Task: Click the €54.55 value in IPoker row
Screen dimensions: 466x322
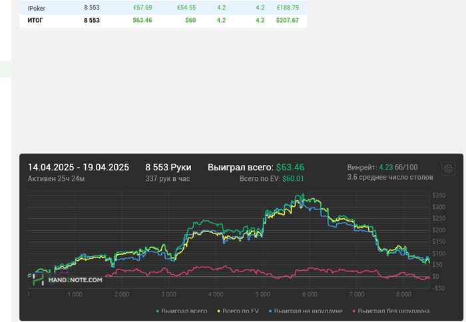Action: coord(186,7)
